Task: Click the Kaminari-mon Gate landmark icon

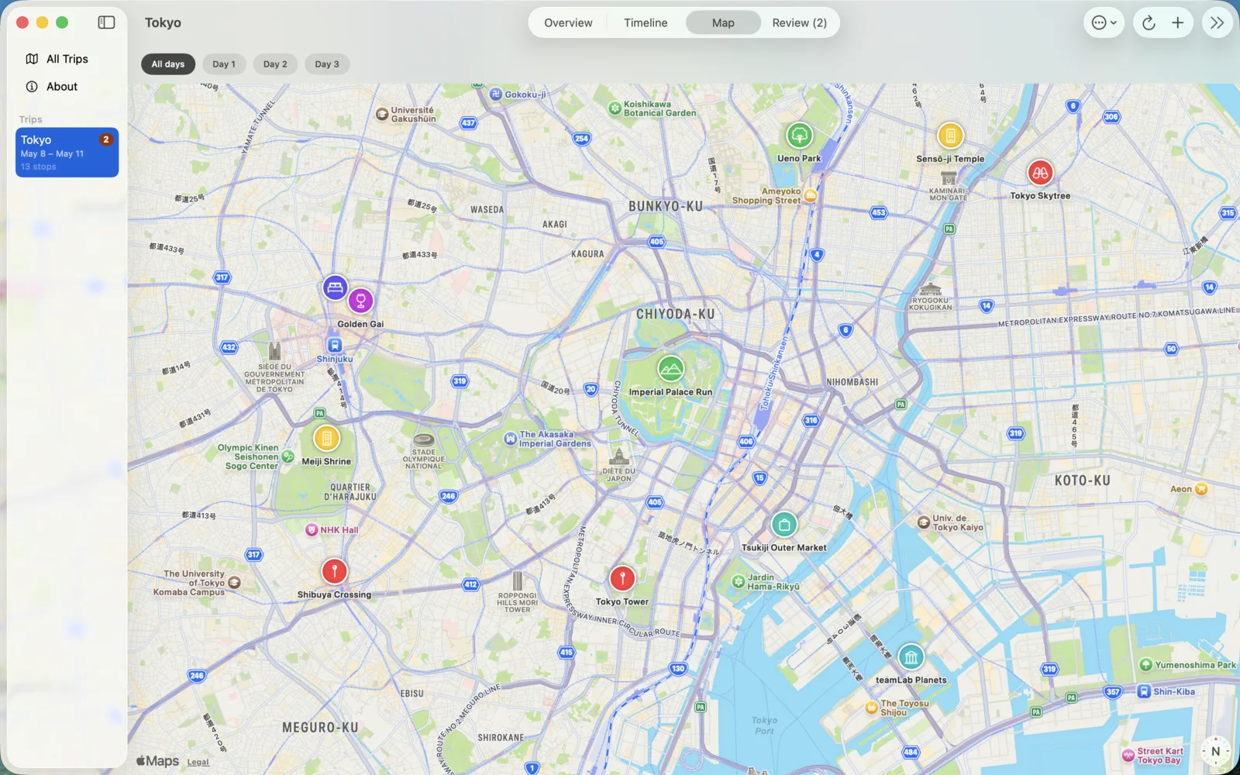Action: click(x=949, y=178)
